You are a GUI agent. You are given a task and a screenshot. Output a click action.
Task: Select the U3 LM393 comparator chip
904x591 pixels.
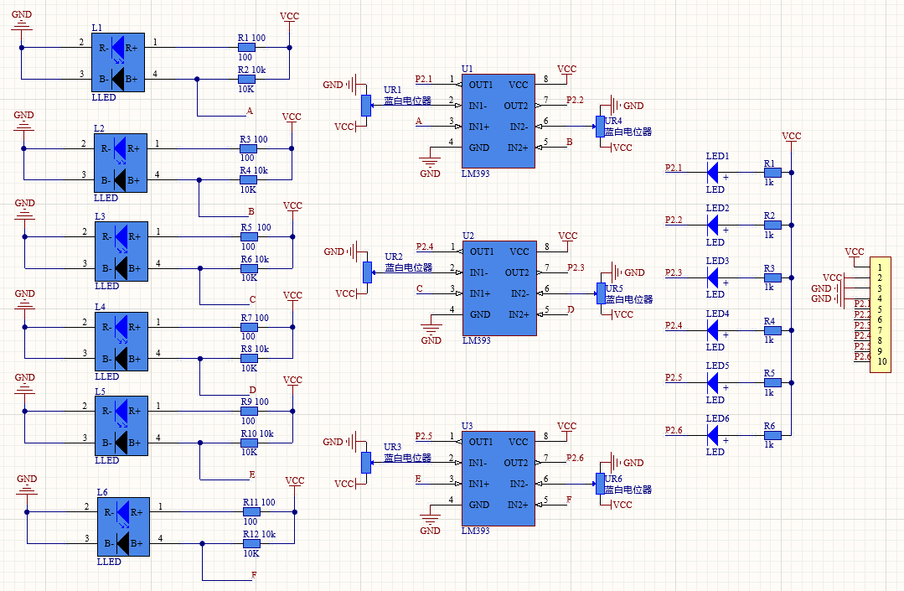[498, 479]
